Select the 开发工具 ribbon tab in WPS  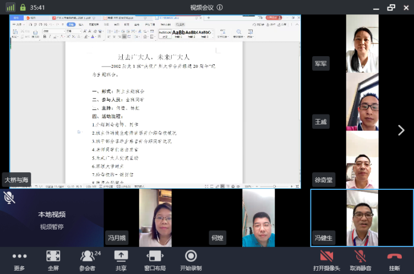point(150,25)
